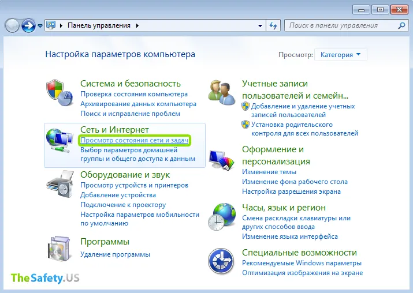Image resolution: width=413 pixels, height=293 pixels.
Task: Open Ease of Access blue circle icon
Action: 221,261
